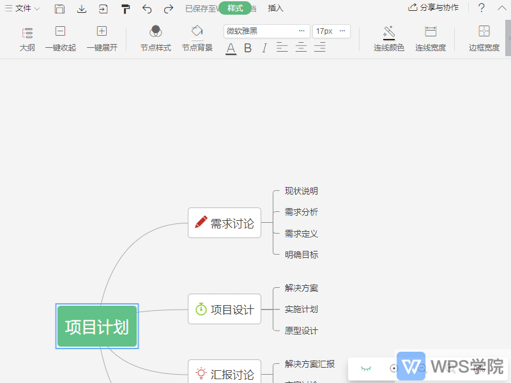
Task: Choose the font color A
Action: tap(231, 49)
